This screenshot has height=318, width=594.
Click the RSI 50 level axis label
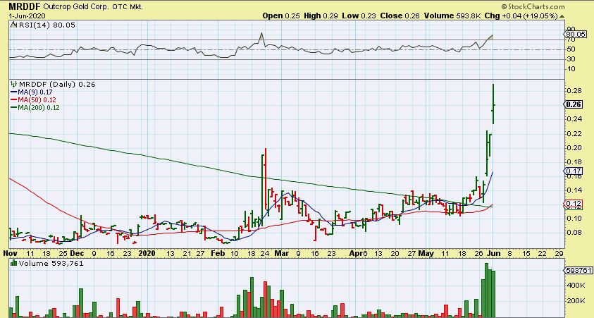[x=571, y=49]
